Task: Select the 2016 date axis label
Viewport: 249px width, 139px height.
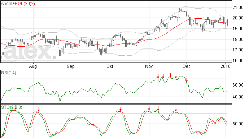Action: click(x=226, y=66)
